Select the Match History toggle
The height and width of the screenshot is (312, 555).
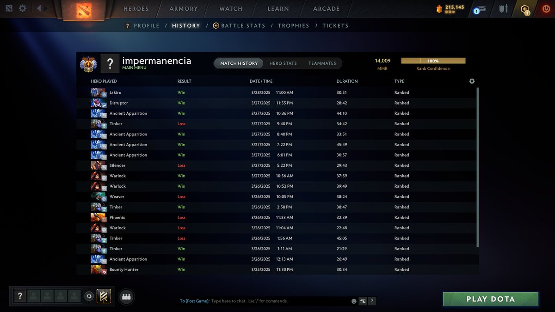coord(239,63)
